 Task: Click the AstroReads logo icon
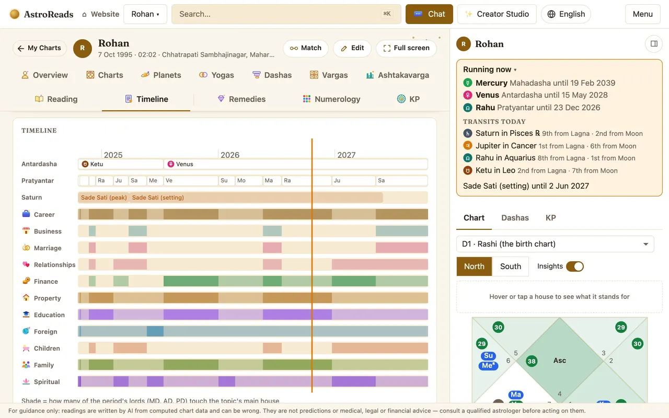point(15,14)
